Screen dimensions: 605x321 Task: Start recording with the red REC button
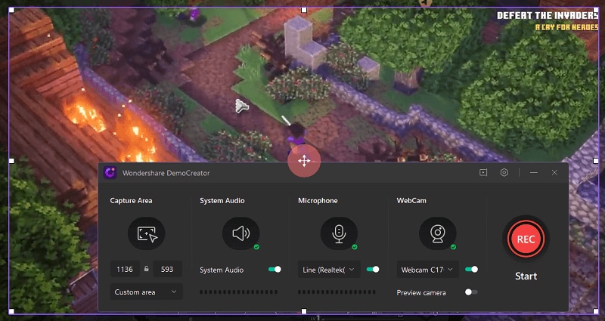pyautogui.click(x=526, y=239)
